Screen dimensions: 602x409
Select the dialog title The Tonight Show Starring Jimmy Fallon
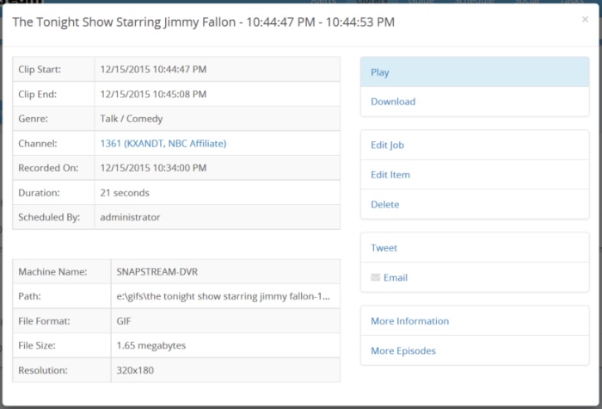click(124, 22)
